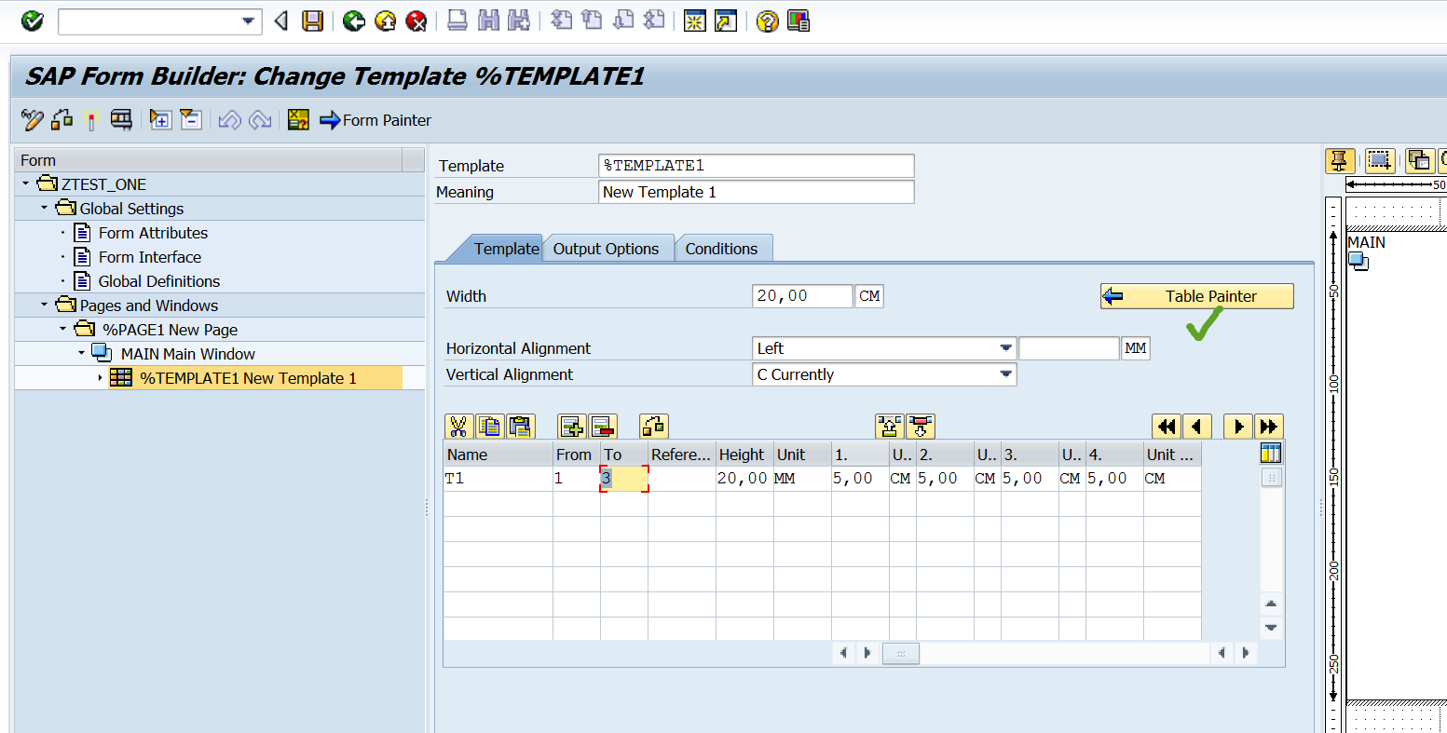Click the Width input field showing 20,00

pyautogui.click(x=801, y=295)
